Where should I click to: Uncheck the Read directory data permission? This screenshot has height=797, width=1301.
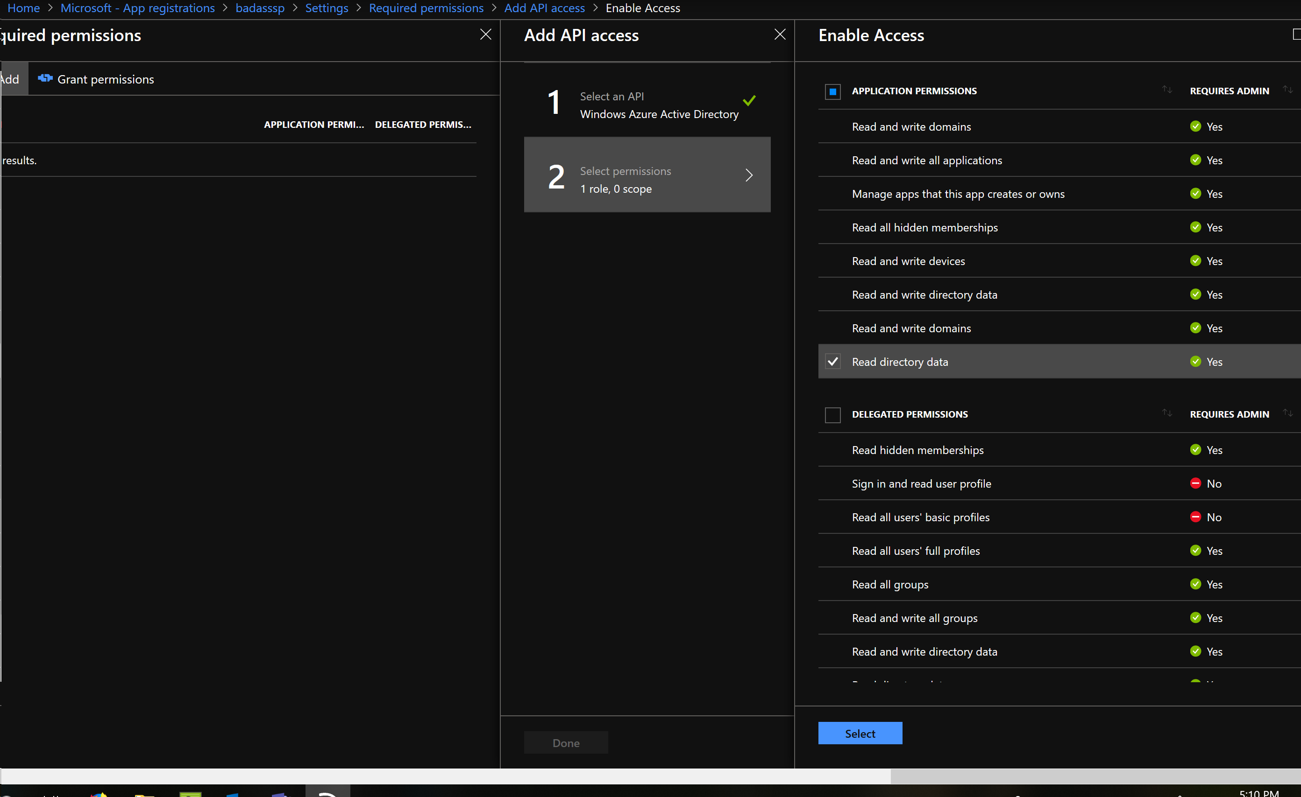point(832,361)
